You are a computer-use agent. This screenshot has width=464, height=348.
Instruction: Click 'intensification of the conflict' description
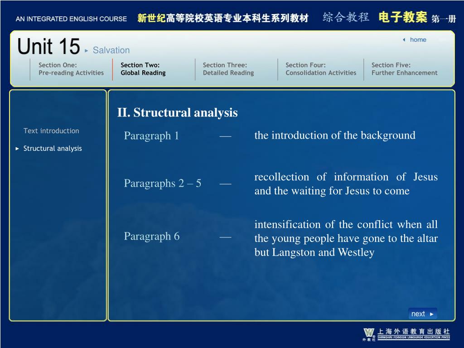click(x=346, y=238)
